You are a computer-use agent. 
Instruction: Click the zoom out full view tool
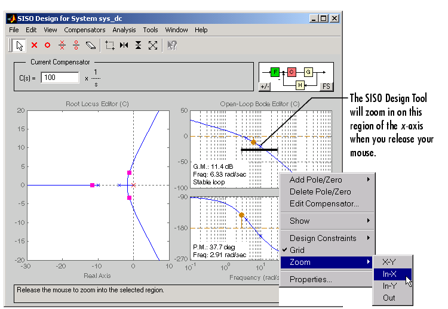(153, 45)
